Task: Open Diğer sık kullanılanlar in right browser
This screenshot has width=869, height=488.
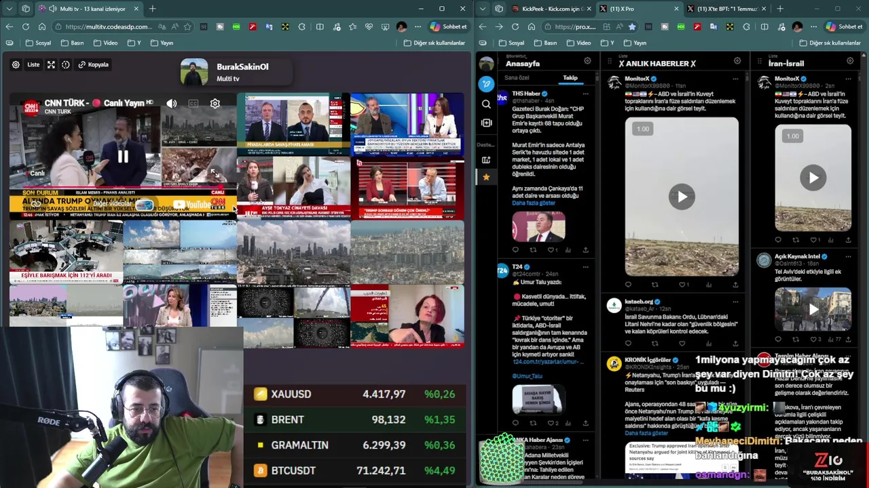Action: [830, 43]
